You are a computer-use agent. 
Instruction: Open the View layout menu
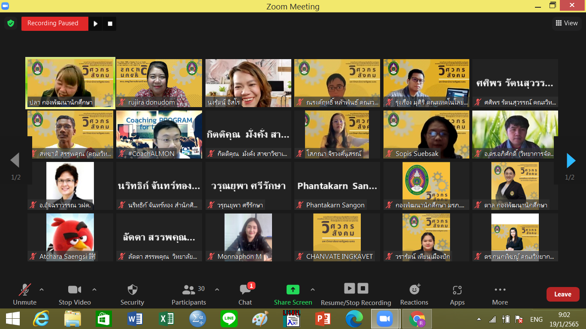pyautogui.click(x=567, y=23)
